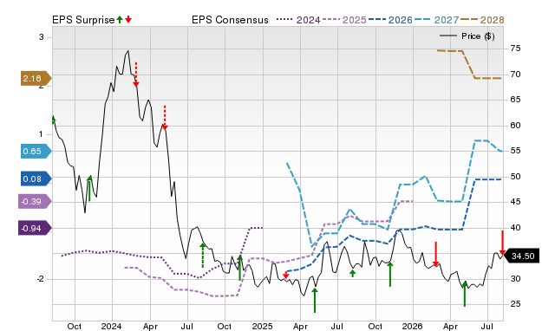555x331 pixels.
Task: Click green surprise arrow after Apr 2026
Action: point(465,294)
